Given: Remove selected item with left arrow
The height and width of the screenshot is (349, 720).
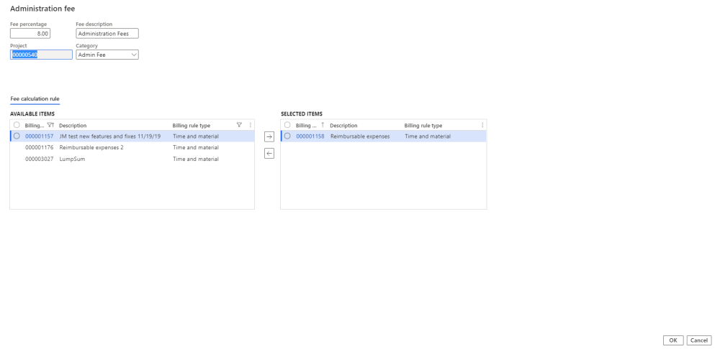Looking at the screenshot, I should tap(269, 153).
